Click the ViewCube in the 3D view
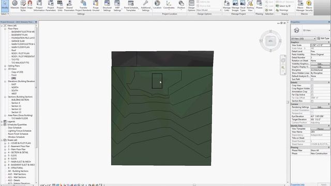 (270, 41)
